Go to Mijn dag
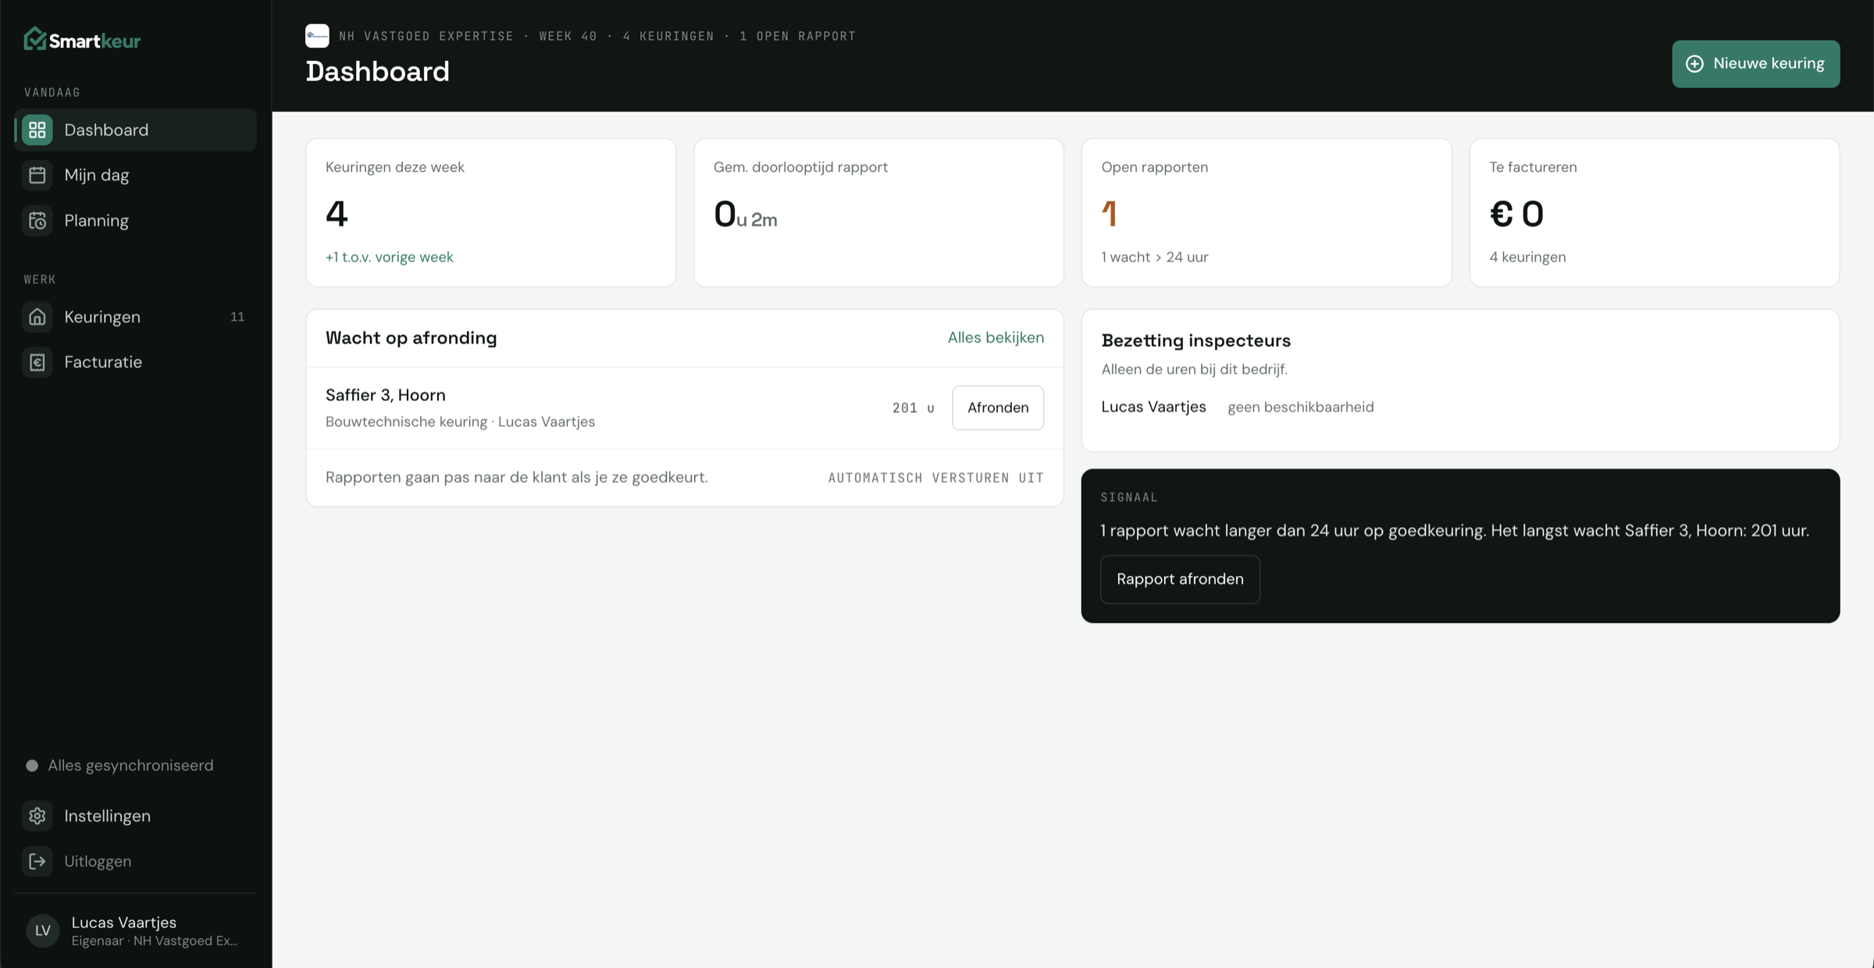 point(135,175)
